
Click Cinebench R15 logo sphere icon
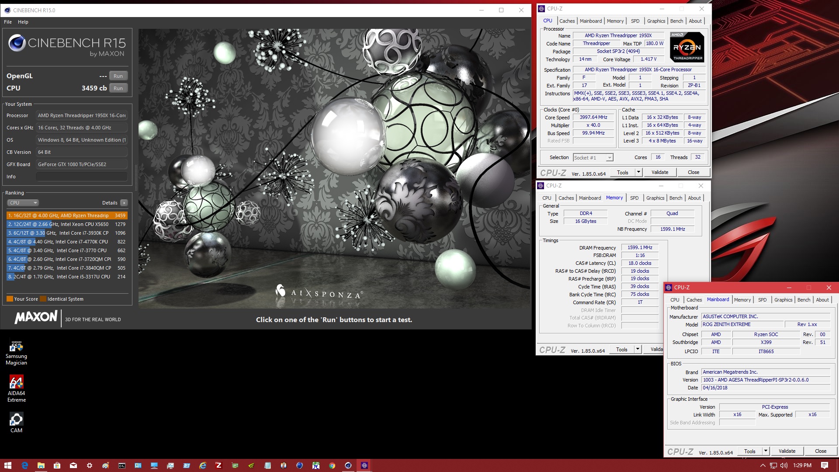click(x=17, y=43)
